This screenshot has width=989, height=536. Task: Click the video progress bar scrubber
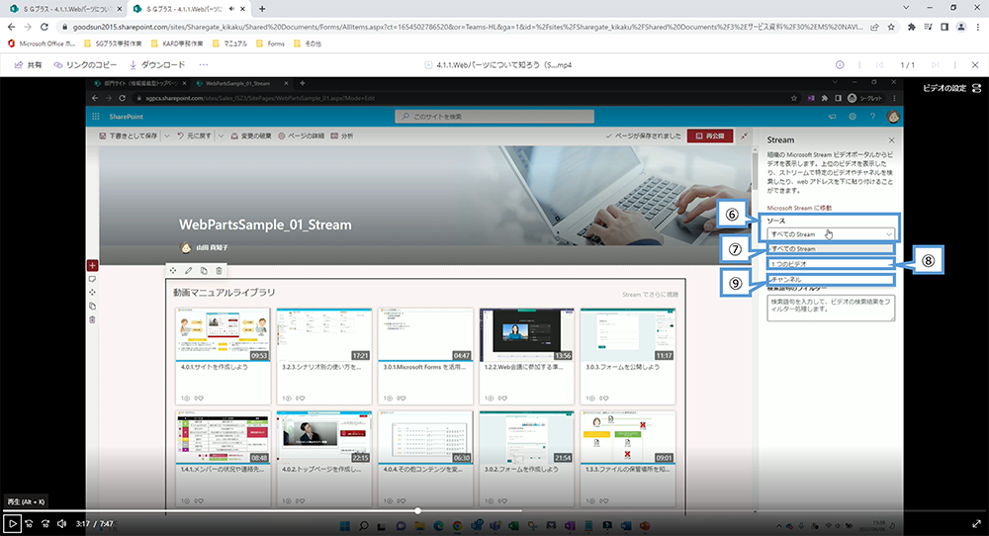click(417, 510)
